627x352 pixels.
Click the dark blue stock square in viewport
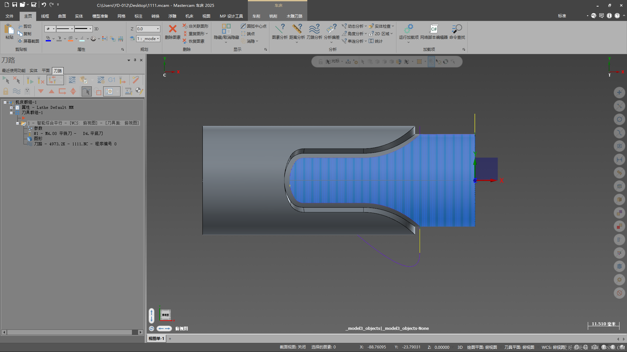pos(486,168)
